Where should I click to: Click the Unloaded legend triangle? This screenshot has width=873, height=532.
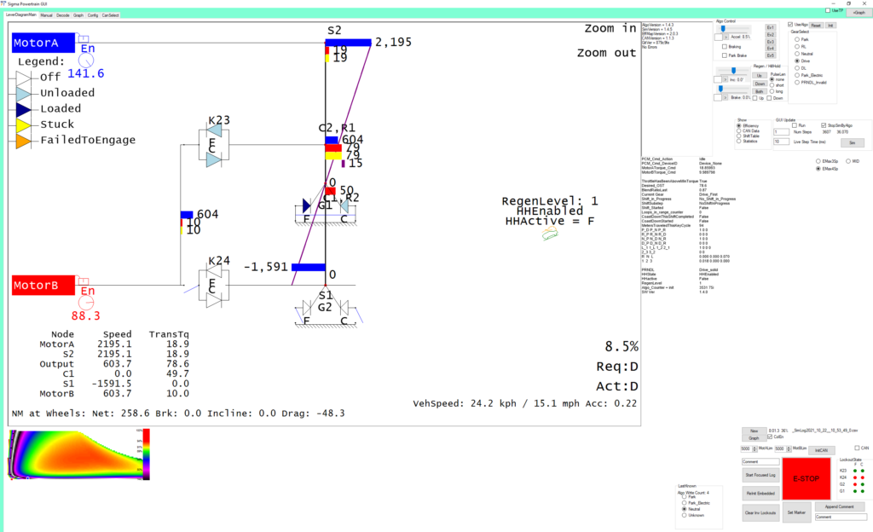(x=23, y=94)
